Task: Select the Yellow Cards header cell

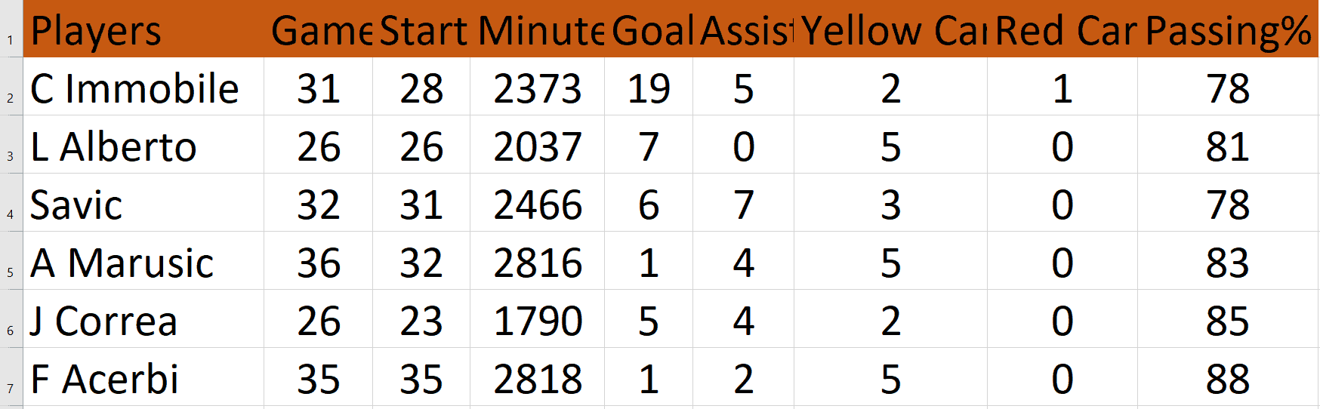Action: click(x=891, y=30)
